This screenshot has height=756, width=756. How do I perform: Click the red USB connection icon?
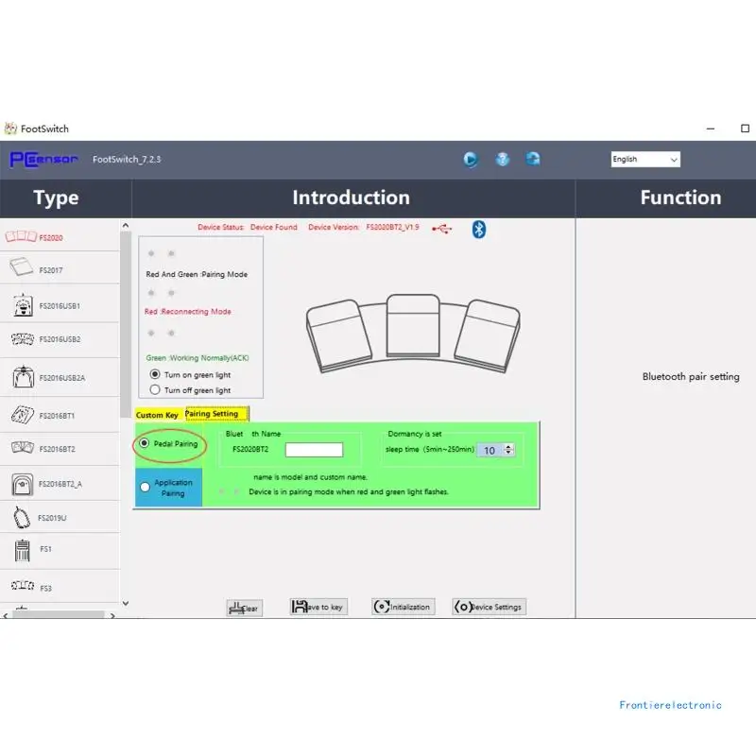pos(442,229)
